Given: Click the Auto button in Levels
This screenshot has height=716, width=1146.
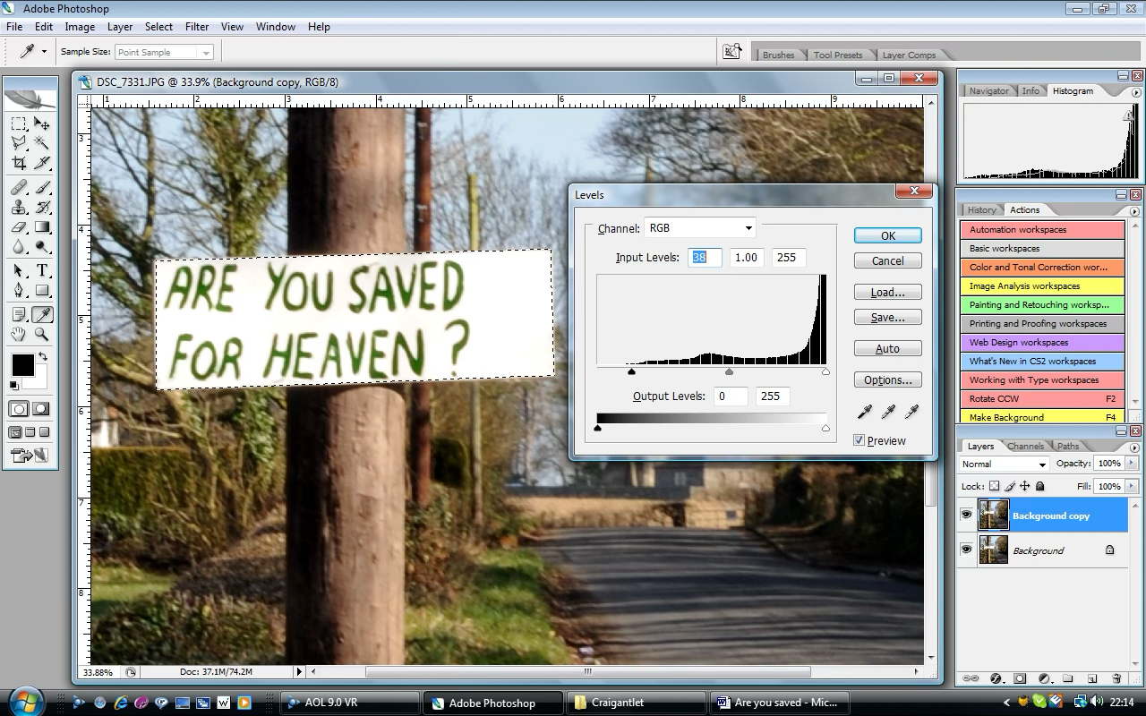Looking at the screenshot, I should pos(886,349).
